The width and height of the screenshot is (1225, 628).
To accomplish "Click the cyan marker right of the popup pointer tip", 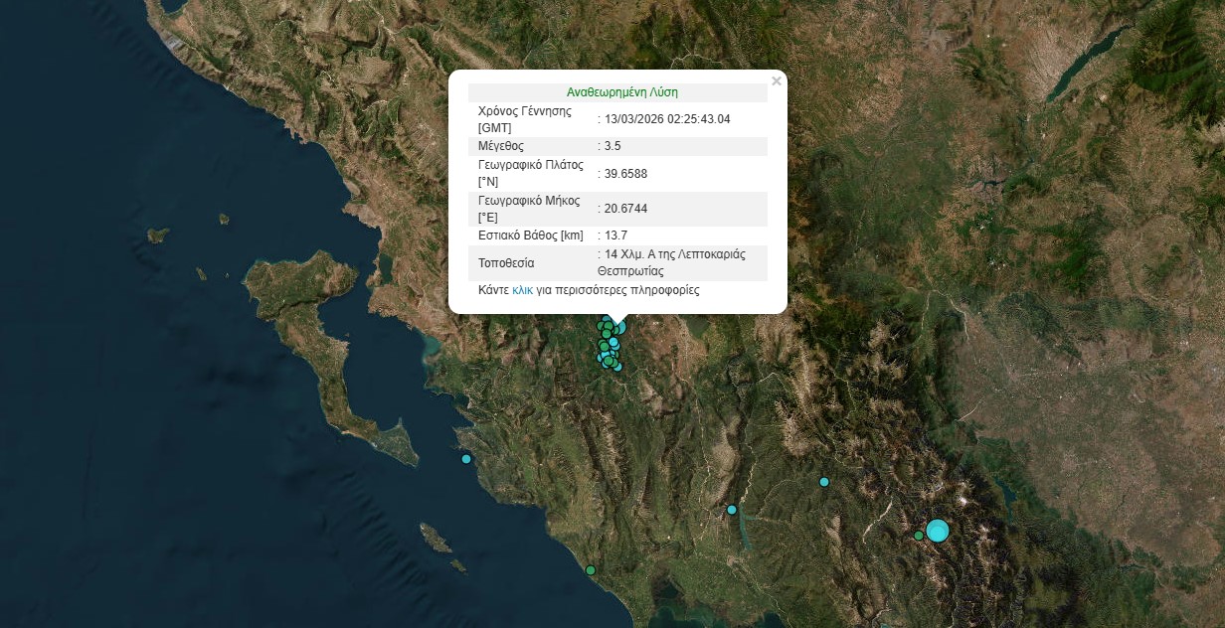I will [621, 327].
